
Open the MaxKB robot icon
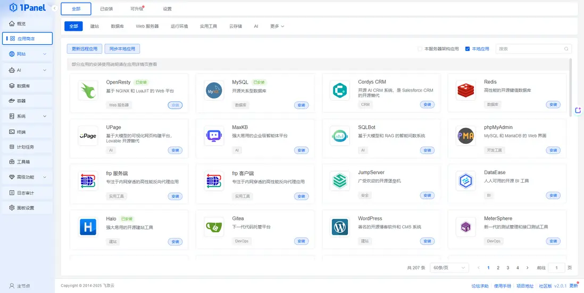[214, 136]
